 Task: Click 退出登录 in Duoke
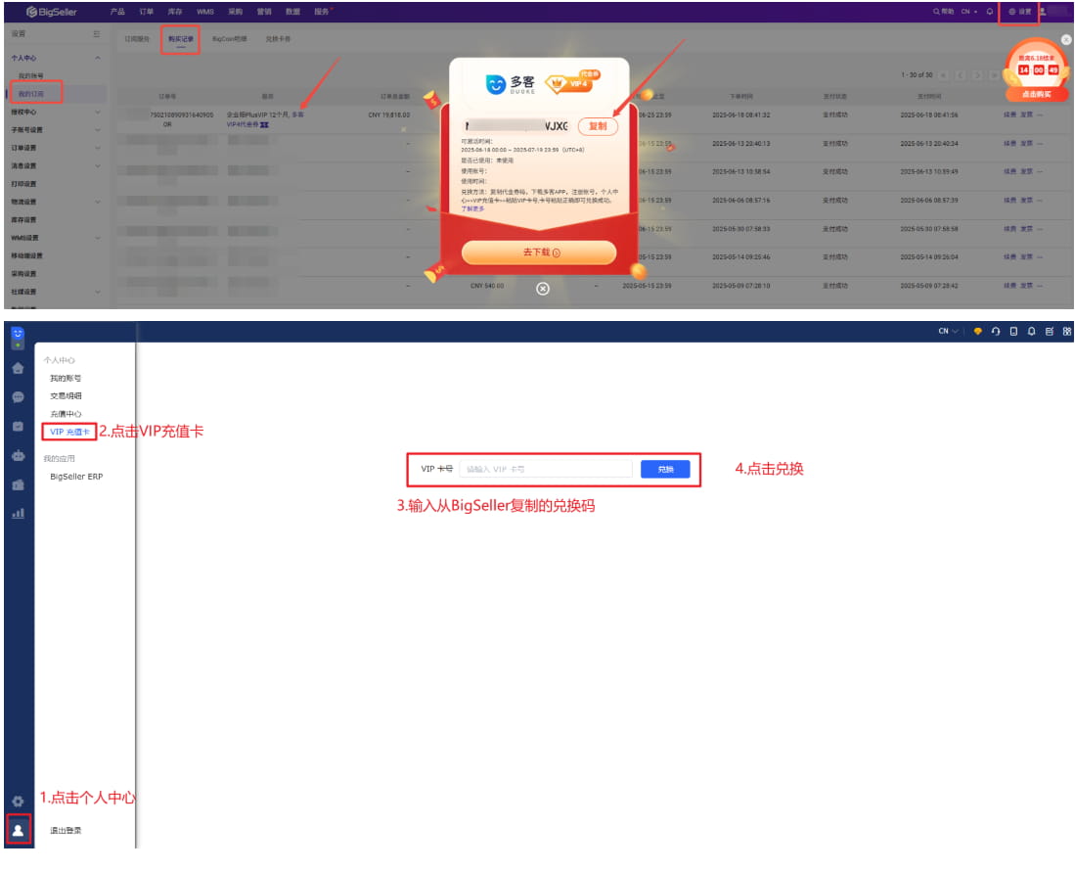[66, 831]
